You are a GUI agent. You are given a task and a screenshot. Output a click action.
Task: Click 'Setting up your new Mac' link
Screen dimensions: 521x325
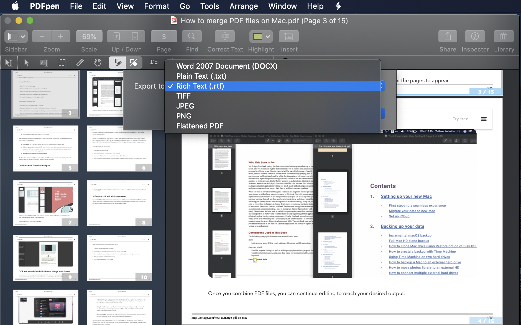tap(406, 196)
